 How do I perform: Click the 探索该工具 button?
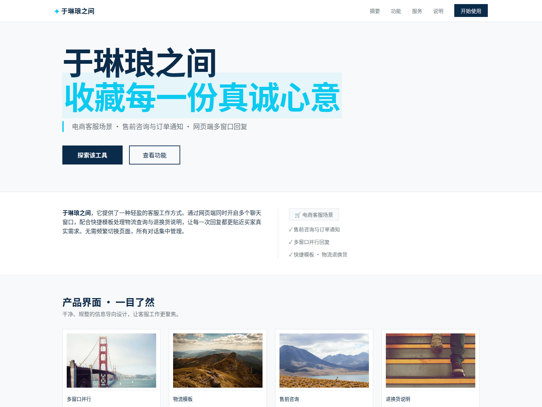(92, 155)
